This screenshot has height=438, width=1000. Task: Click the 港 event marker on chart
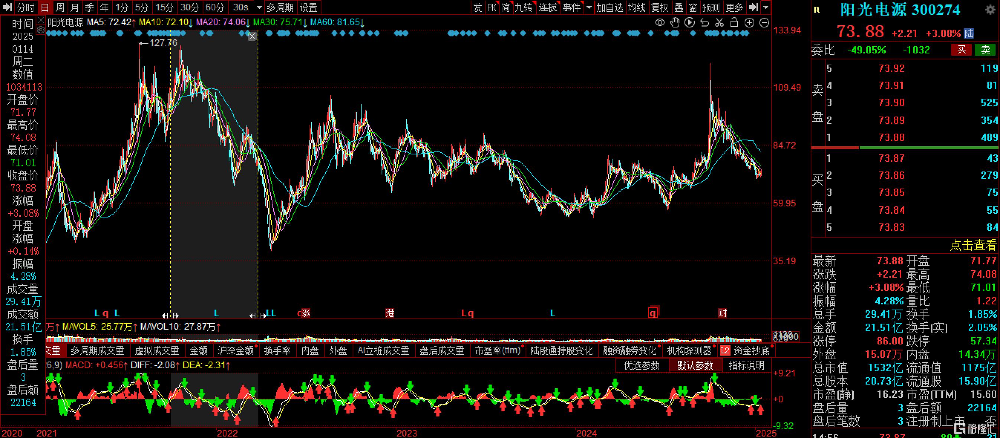[390, 313]
